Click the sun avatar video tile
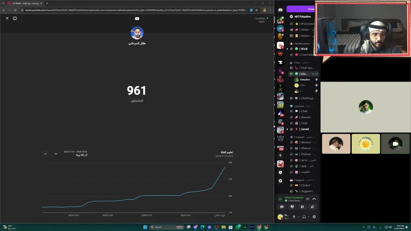 366,144
